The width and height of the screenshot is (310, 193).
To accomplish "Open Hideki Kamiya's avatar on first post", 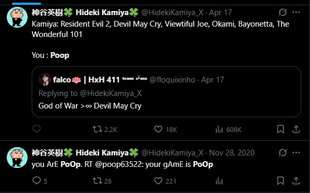I will (x=17, y=17).
